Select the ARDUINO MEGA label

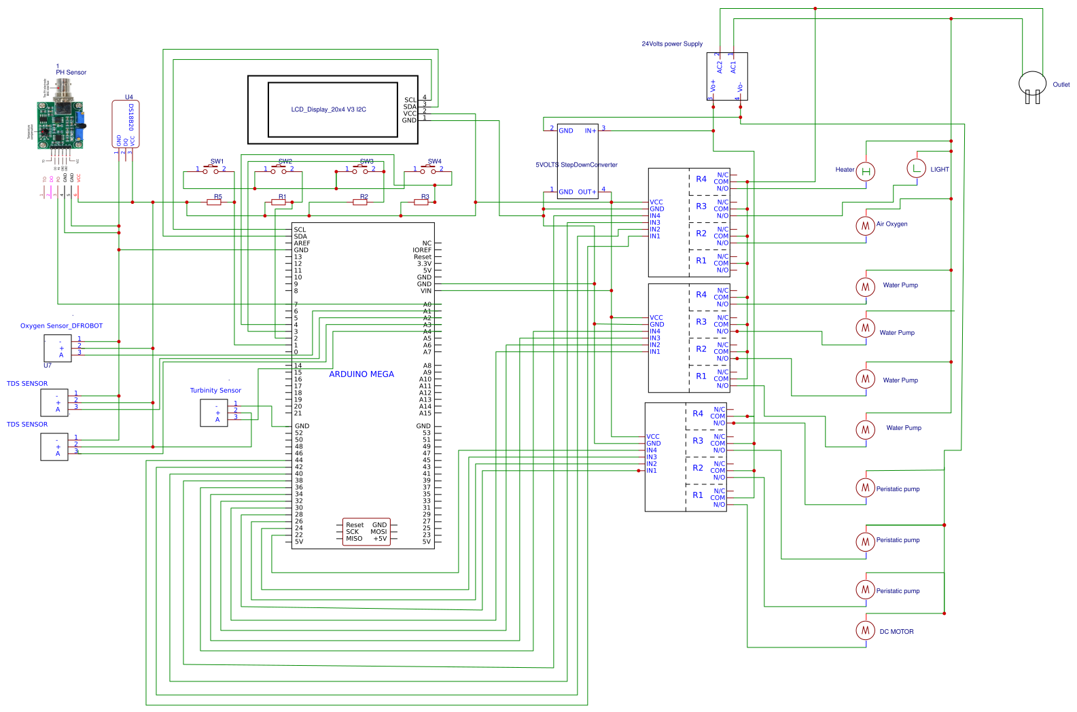tap(361, 374)
